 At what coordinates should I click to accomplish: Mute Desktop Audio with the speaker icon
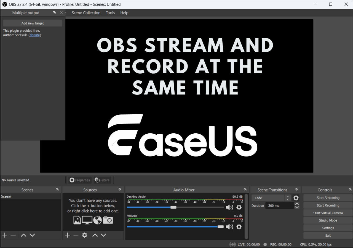click(229, 207)
